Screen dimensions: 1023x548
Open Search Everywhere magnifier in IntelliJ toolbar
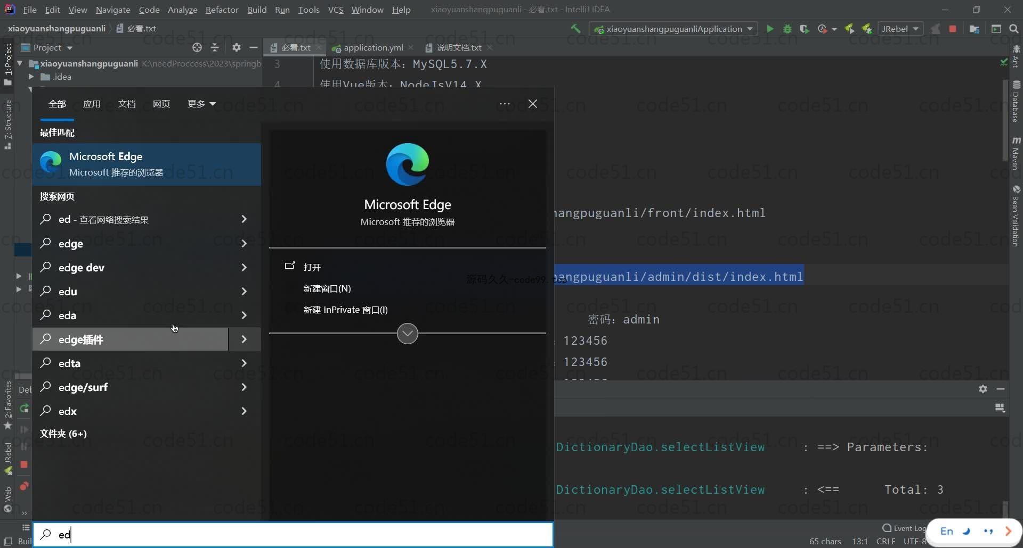pyautogui.click(x=1014, y=29)
